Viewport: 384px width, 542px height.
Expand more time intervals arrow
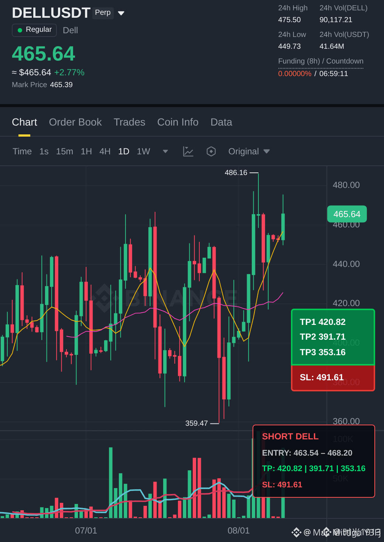click(x=165, y=151)
